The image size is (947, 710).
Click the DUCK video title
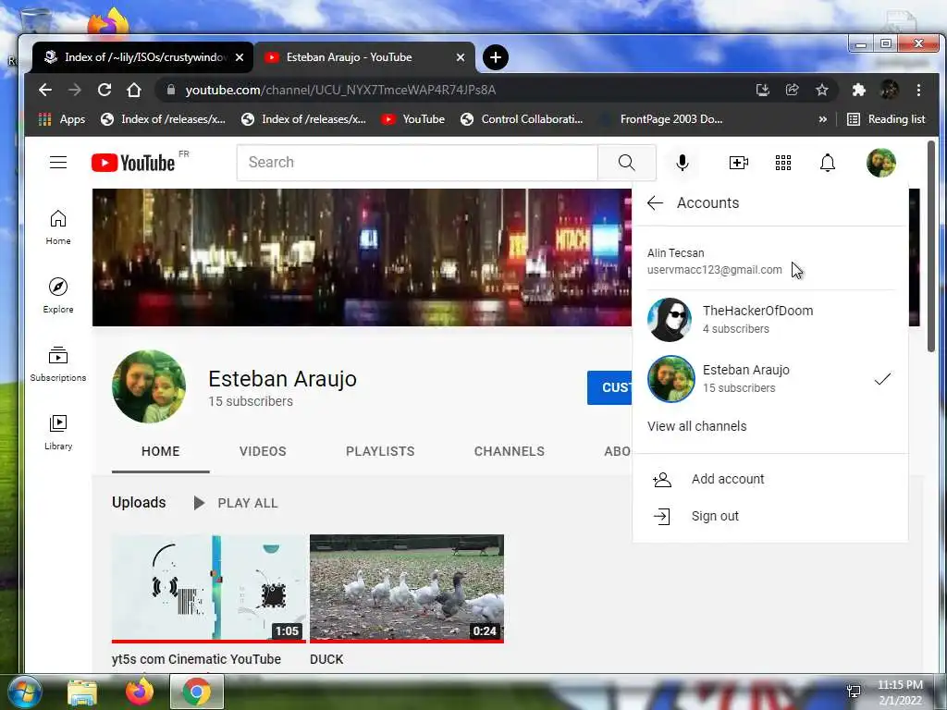tap(326, 659)
